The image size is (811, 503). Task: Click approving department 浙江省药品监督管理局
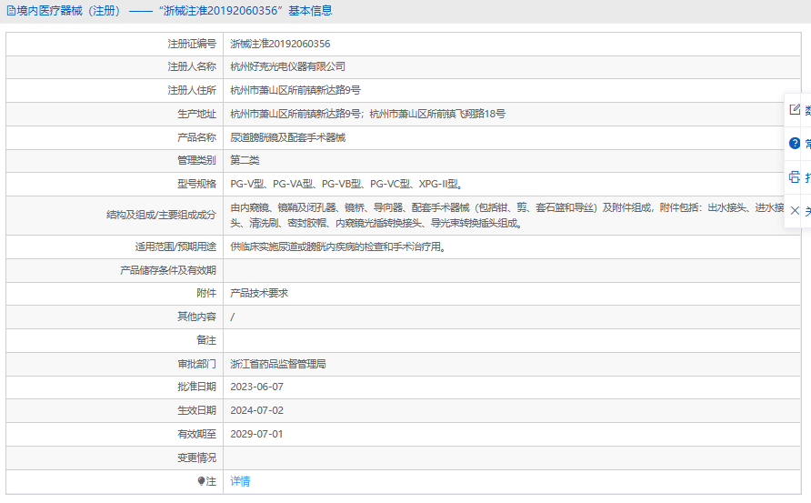click(x=277, y=364)
